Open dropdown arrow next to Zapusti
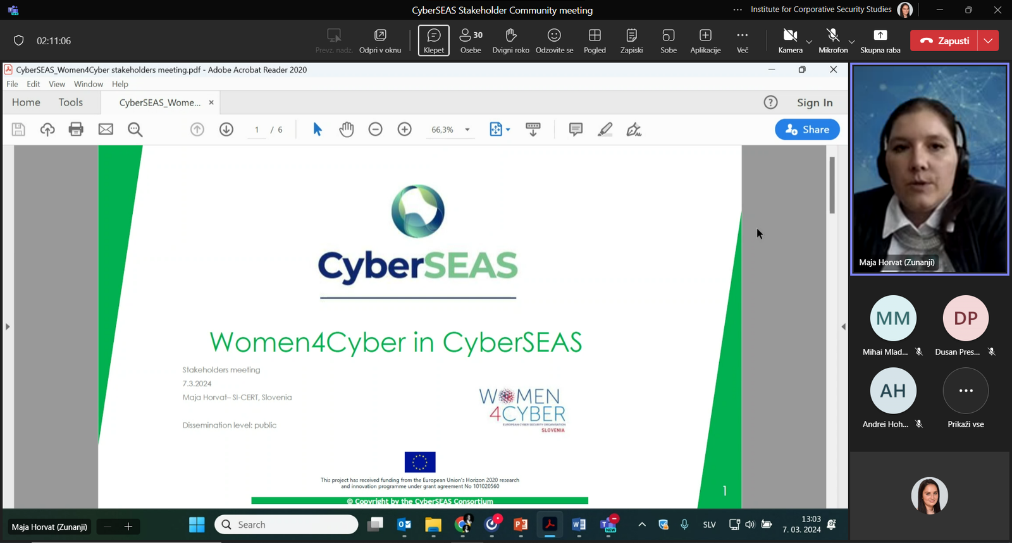The width and height of the screenshot is (1012, 543). pos(988,40)
